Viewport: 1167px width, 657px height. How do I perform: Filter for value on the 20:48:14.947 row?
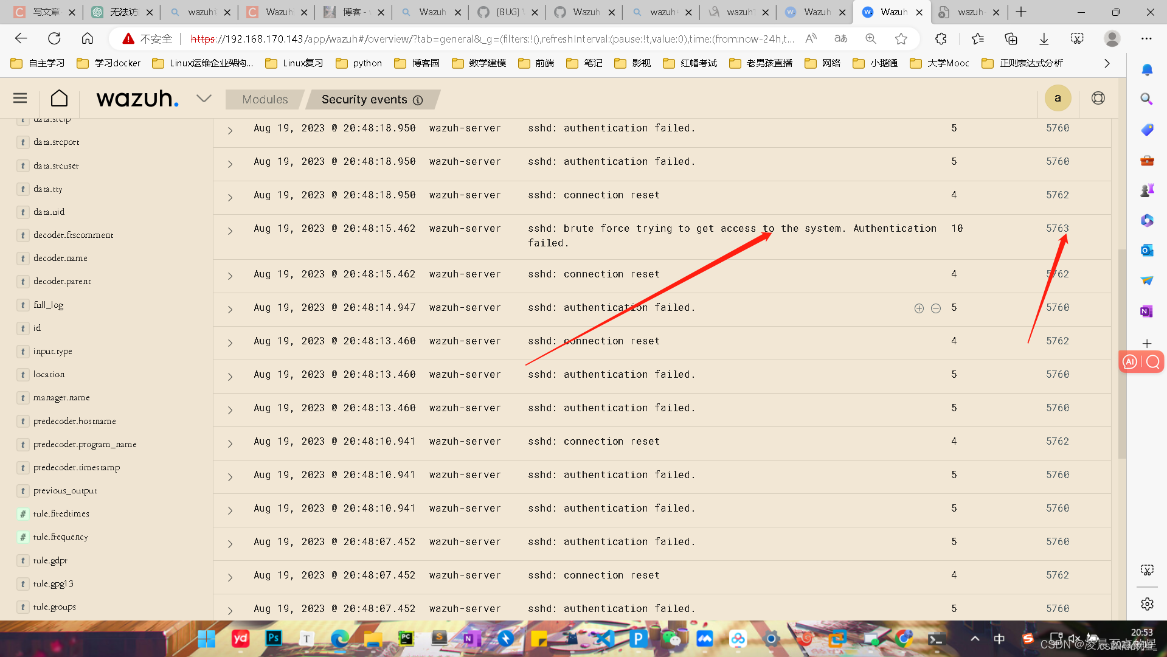919,308
